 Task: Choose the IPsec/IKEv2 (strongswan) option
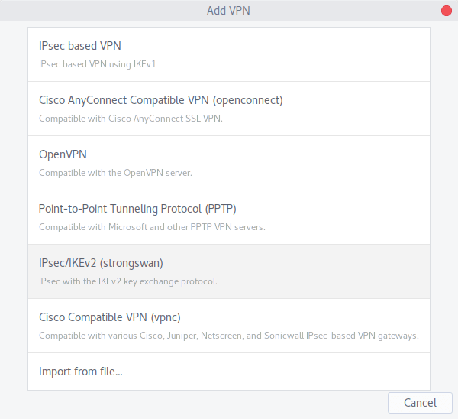click(x=229, y=271)
